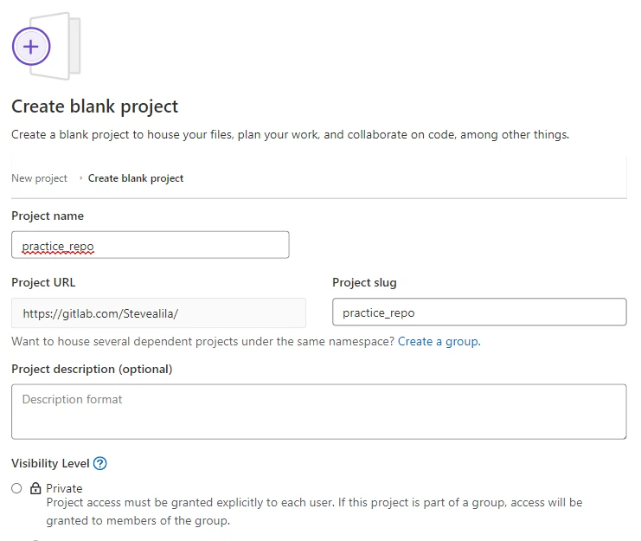The image size is (641, 541).
Task: Click the Project description text area
Action: coord(318,412)
